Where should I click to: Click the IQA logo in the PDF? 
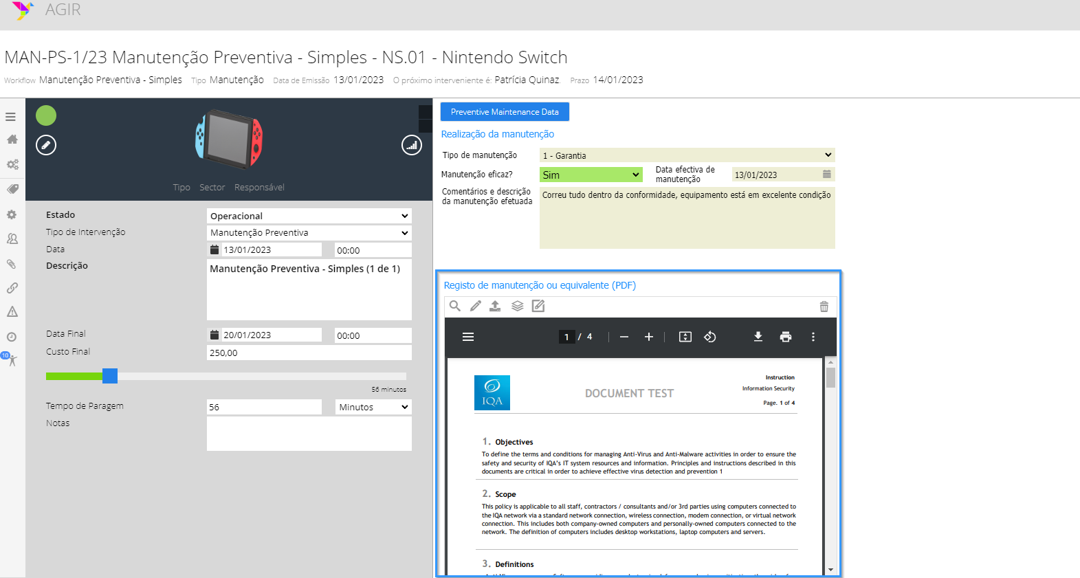click(x=492, y=392)
